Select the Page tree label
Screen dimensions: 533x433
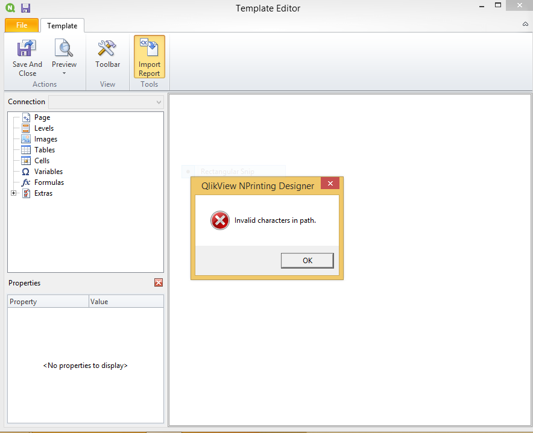tap(42, 117)
